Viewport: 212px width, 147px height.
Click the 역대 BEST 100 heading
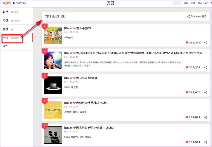pos(55,16)
